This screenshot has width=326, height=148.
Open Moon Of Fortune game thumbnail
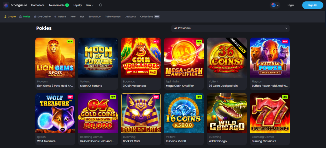point(98,58)
